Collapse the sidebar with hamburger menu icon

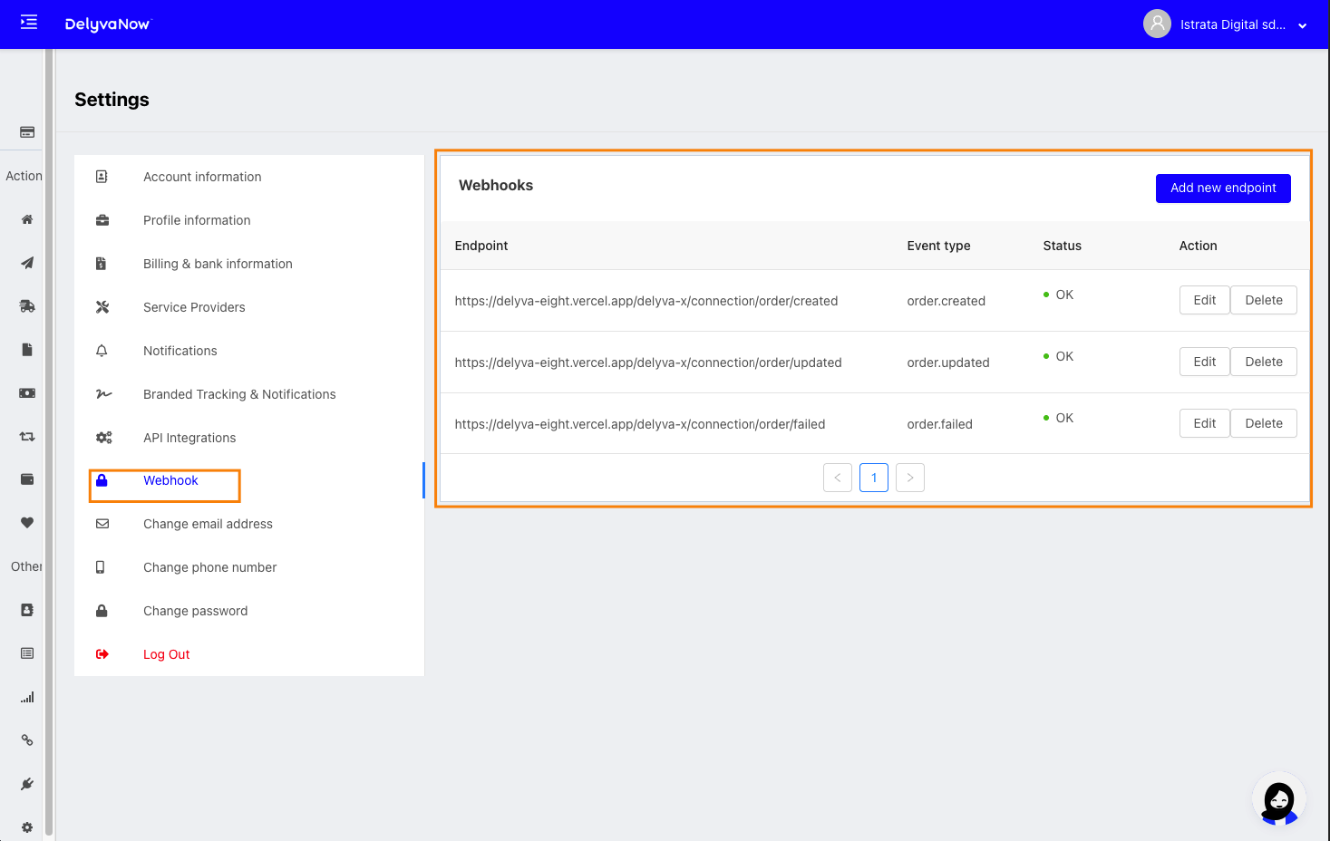click(x=29, y=23)
